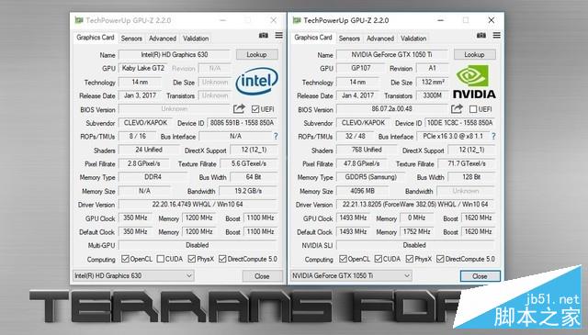Viewport: 588px width, 335px height.
Task: Click the Bus Interface field PCIe x16 3.0 @ x8 1.1
Action: [x=453, y=137]
